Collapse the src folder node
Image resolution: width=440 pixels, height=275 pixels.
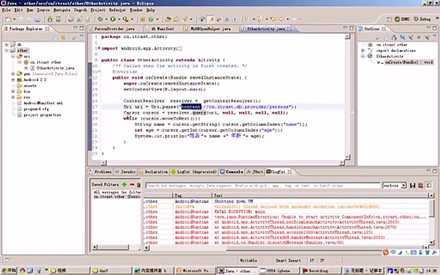(13, 57)
